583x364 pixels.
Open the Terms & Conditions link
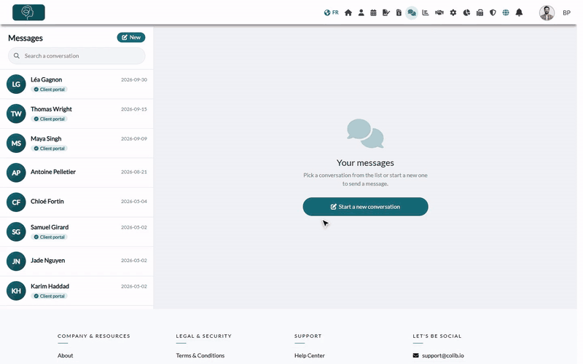200,355
